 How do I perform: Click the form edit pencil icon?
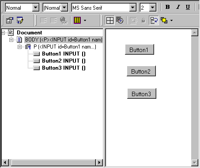click(x=20, y=20)
